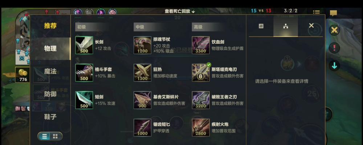The image size is (363, 145).
Task: Expand the 查看死亡回放 death replay dropdown
Action: pyautogui.click(x=180, y=11)
